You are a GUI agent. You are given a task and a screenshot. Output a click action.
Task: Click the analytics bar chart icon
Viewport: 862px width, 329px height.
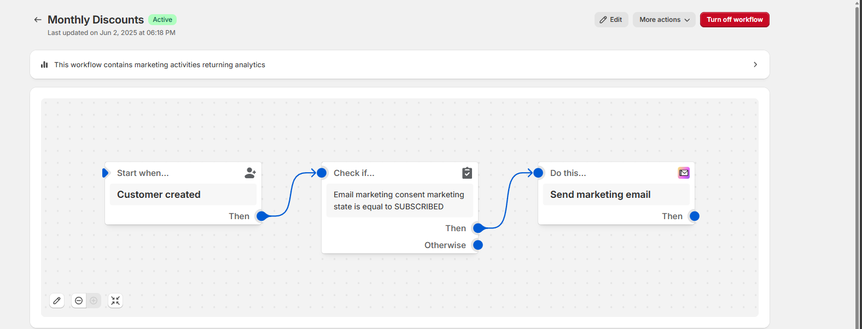[x=44, y=64]
